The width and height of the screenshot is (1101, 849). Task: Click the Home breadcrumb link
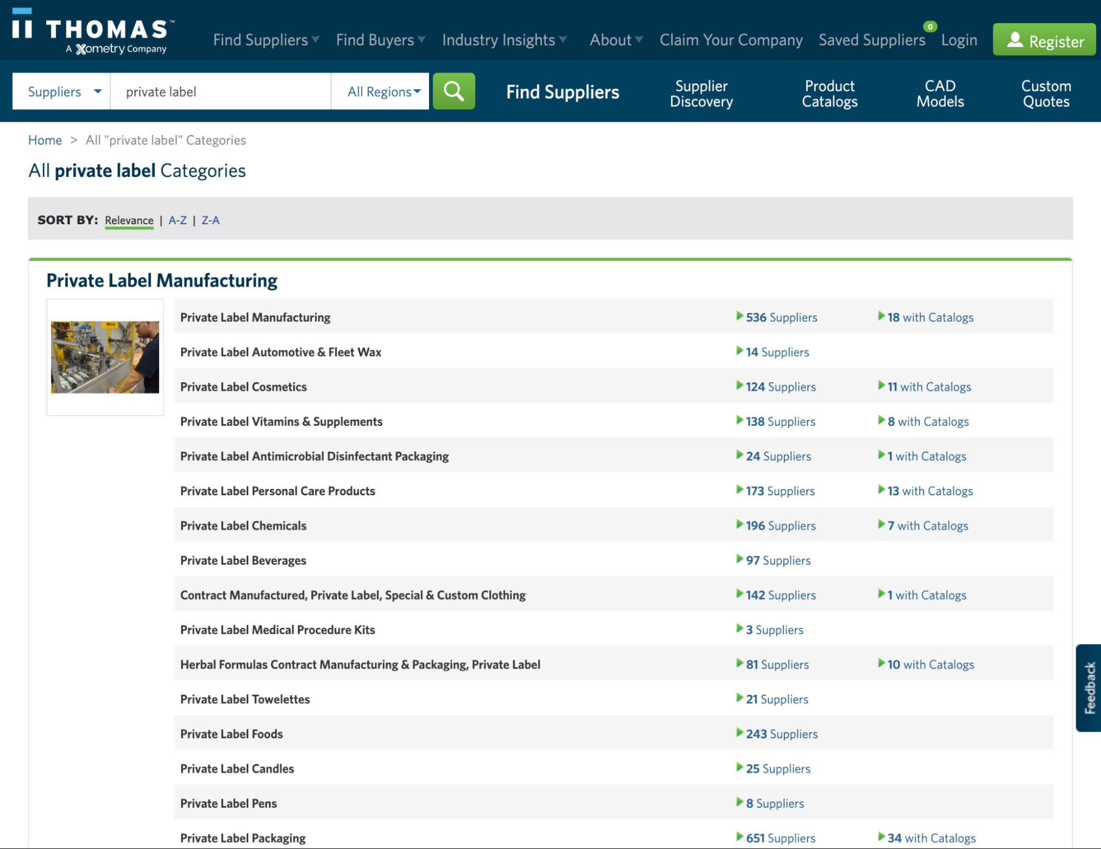[x=45, y=140]
